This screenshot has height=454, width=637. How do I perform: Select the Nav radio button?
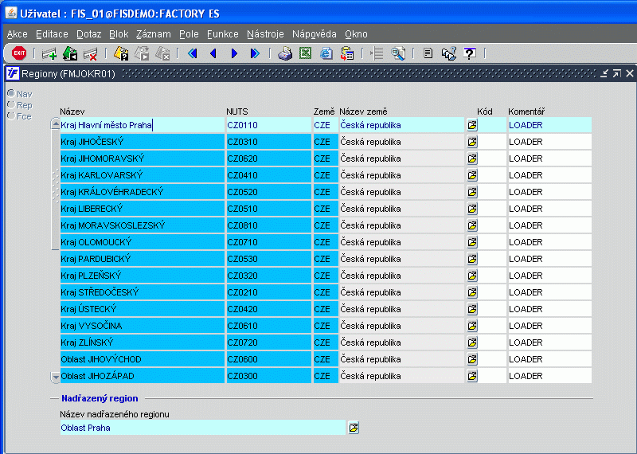pyautogui.click(x=11, y=94)
